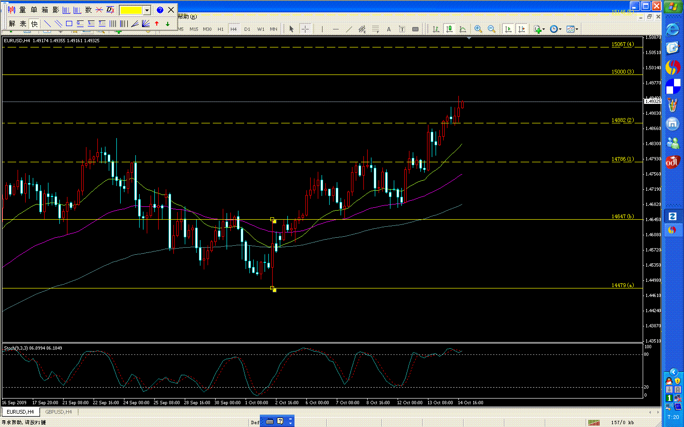The width and height of the screenshot is (684, 427).
Task: Pick the yellow color swatch
Action: [x=131, y=10]
